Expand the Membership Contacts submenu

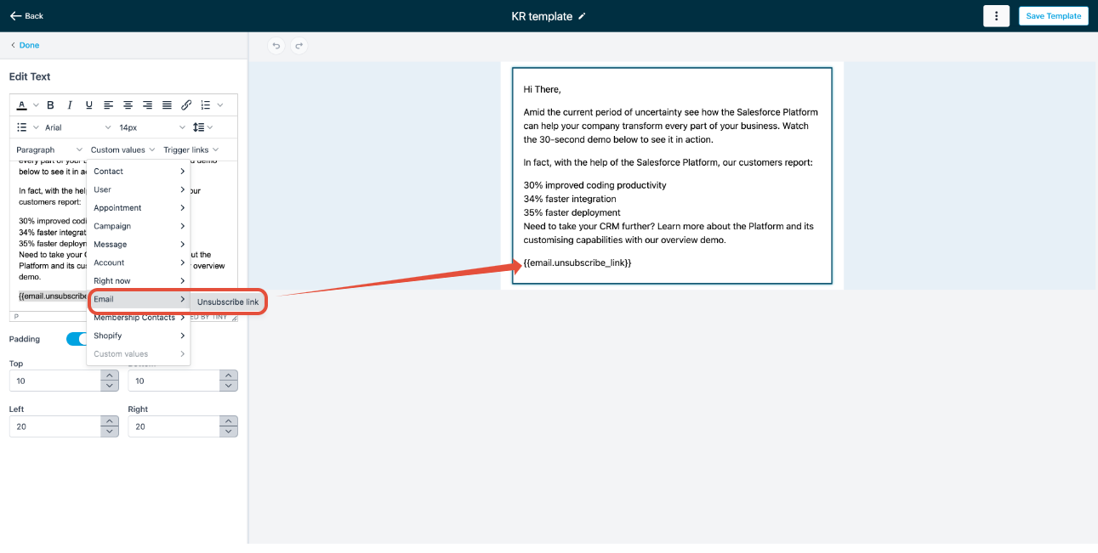coord(139,318)
